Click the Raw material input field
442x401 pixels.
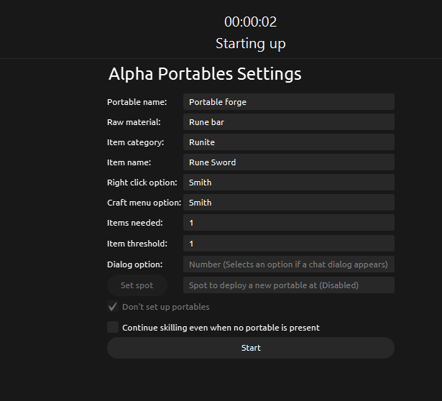(288, 122)
